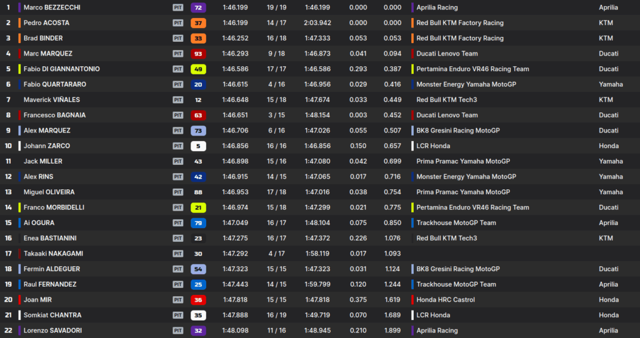Click BK8 Gresini Racing MotoGP in Alex Marquez's row
This screenshot has height=338, width=640.
[458, 131]
